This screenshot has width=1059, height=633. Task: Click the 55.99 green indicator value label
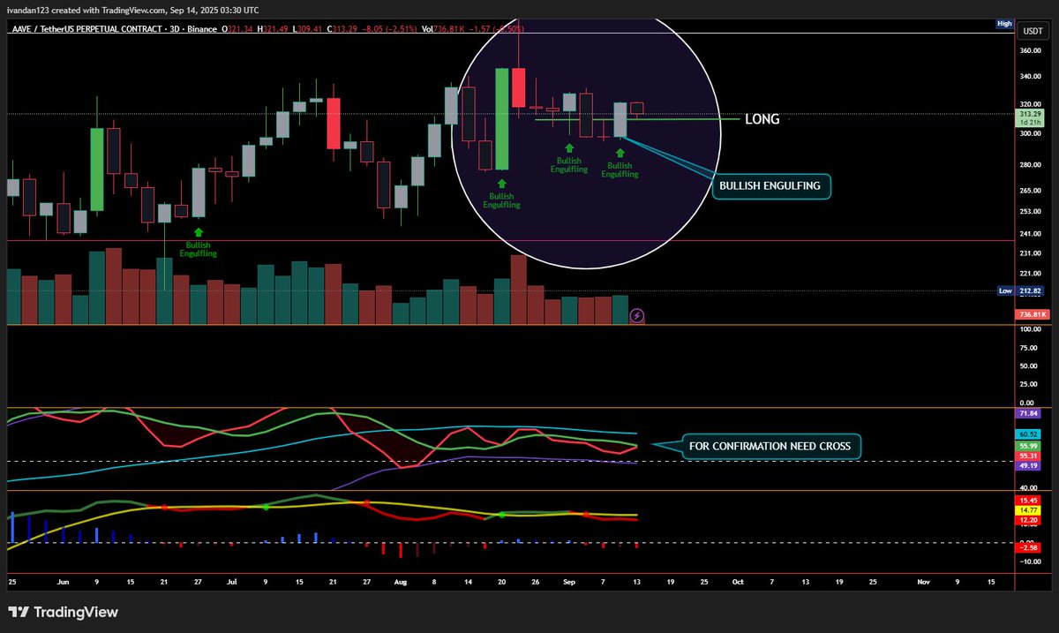tap(1026, 447)
